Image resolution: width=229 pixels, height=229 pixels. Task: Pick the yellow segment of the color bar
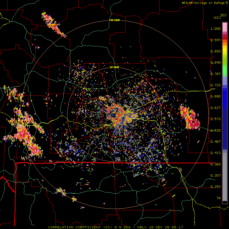pos(225,50)
